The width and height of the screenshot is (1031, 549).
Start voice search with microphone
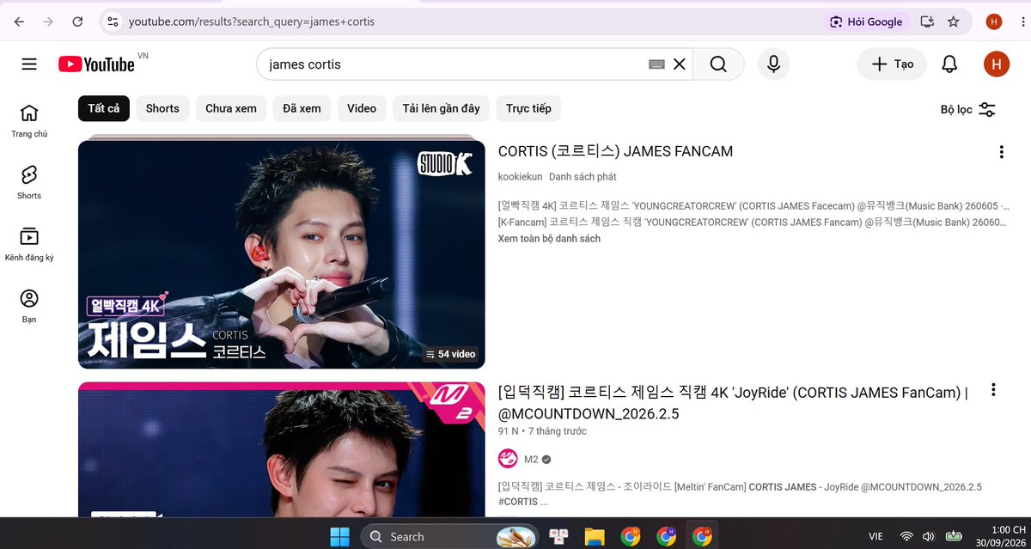tap(773, 64)
